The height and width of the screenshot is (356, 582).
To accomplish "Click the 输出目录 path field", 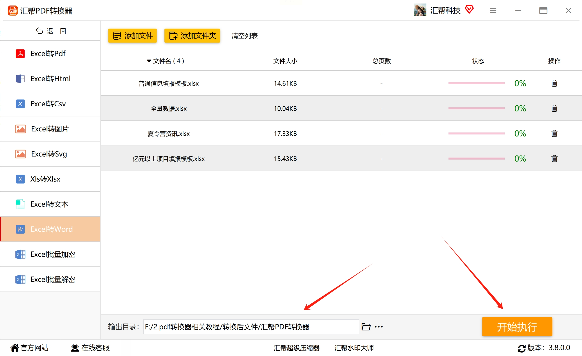I will coord(251,327).
